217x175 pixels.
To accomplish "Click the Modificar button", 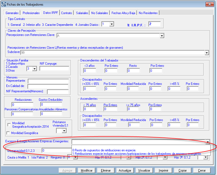I will (87, 170).
